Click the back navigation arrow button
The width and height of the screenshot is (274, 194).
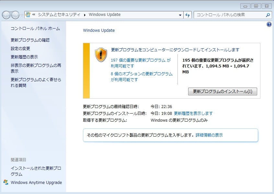click(x=6, y=15)
